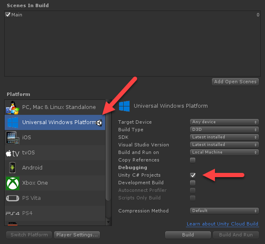Choose the iOS platform icon
The height and width of the screenshot is (244, 265).
click(13, 138)
